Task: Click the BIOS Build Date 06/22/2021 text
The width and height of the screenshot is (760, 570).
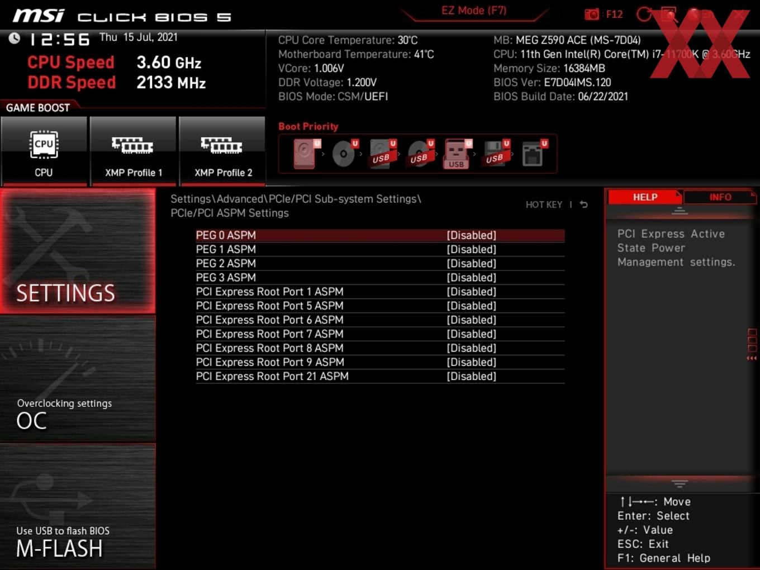Action: tap(560, 96)
